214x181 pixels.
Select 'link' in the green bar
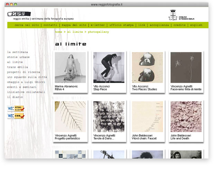point(142,25)
